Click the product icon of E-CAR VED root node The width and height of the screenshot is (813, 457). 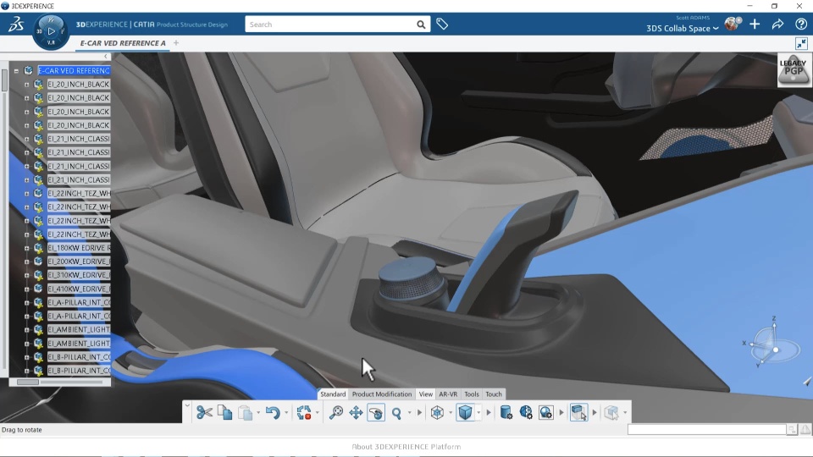coord(29,70)
